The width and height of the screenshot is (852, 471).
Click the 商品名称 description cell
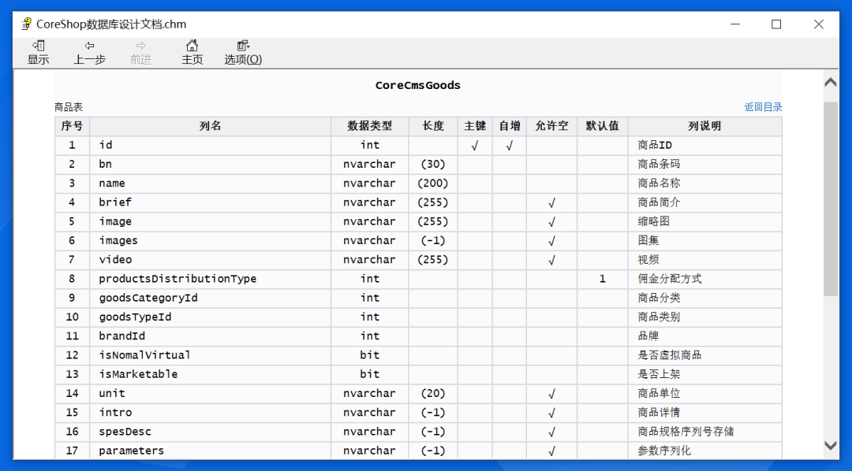click(704, 183)
